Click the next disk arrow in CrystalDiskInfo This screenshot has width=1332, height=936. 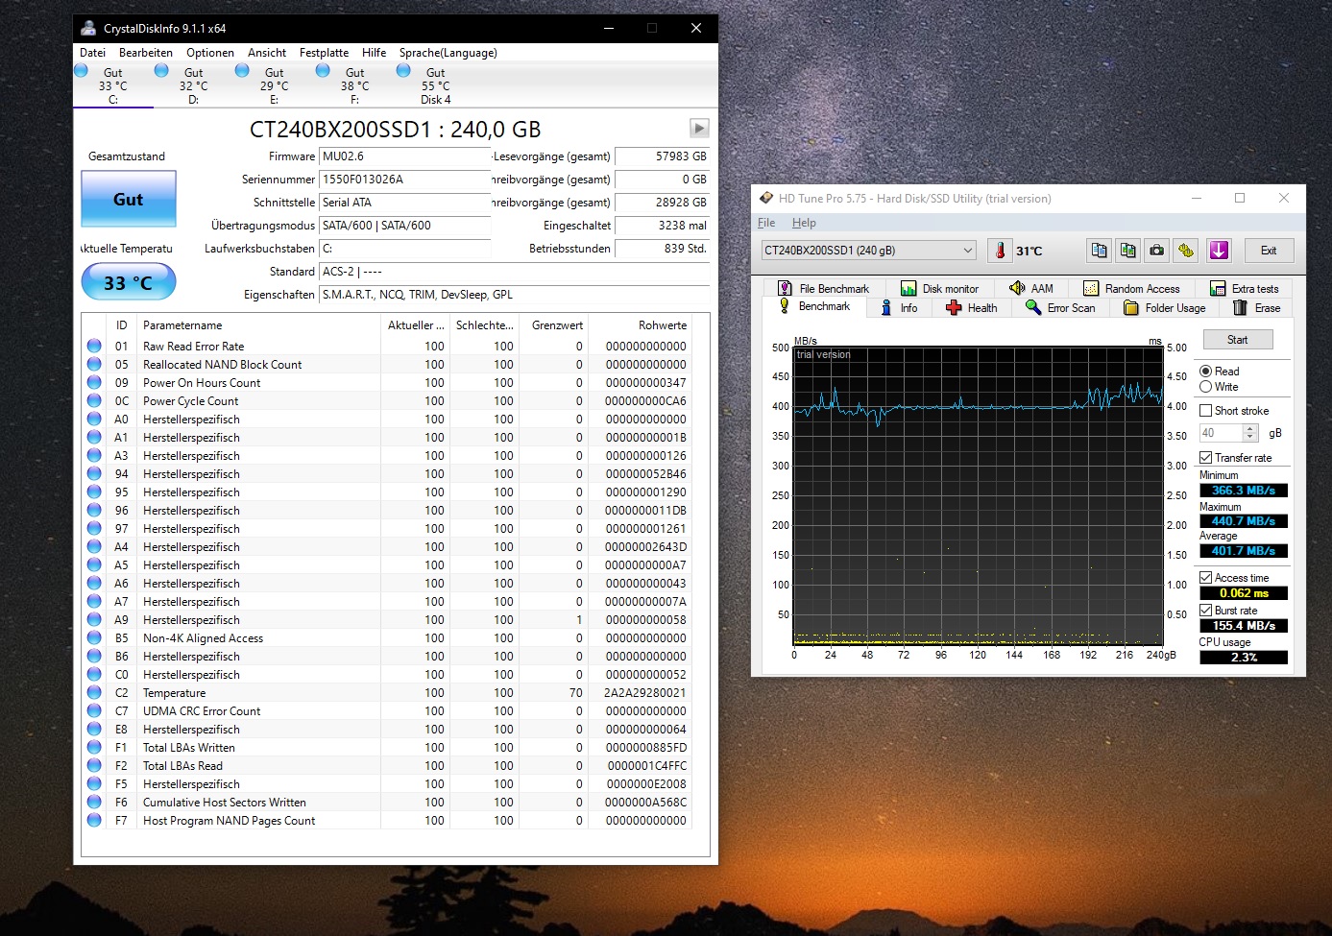699,128
